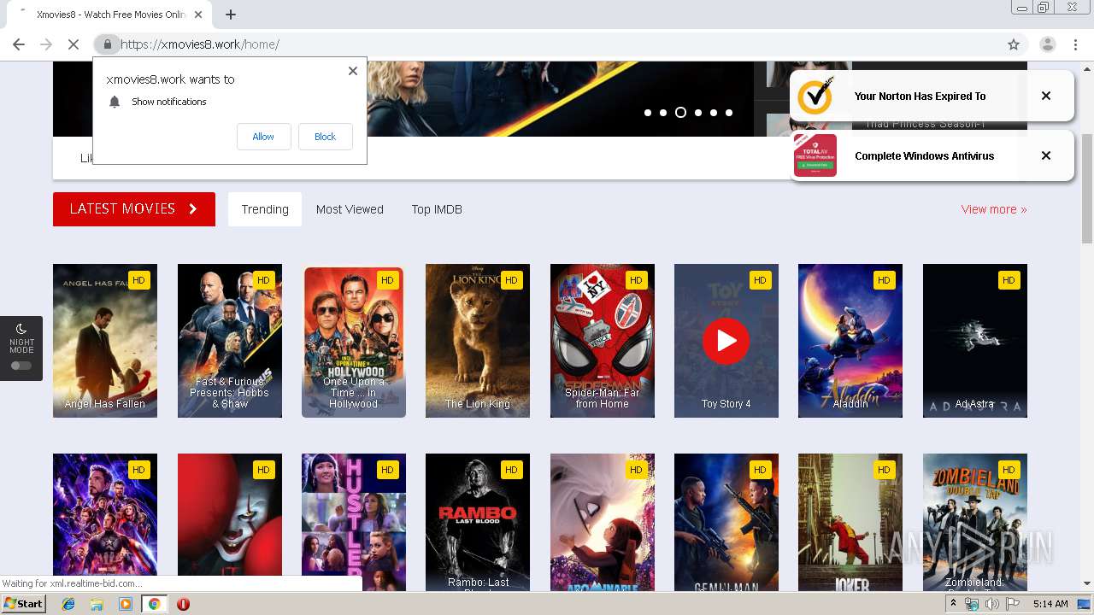Select active third carousel dot
Viewport: 1094px width, 615px height.
[x=680, y=113]
